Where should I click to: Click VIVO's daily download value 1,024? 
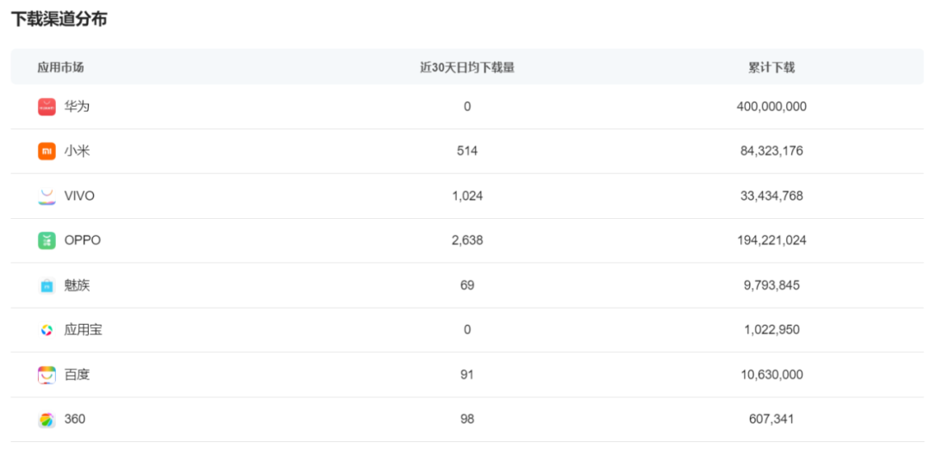click(467, 196)
